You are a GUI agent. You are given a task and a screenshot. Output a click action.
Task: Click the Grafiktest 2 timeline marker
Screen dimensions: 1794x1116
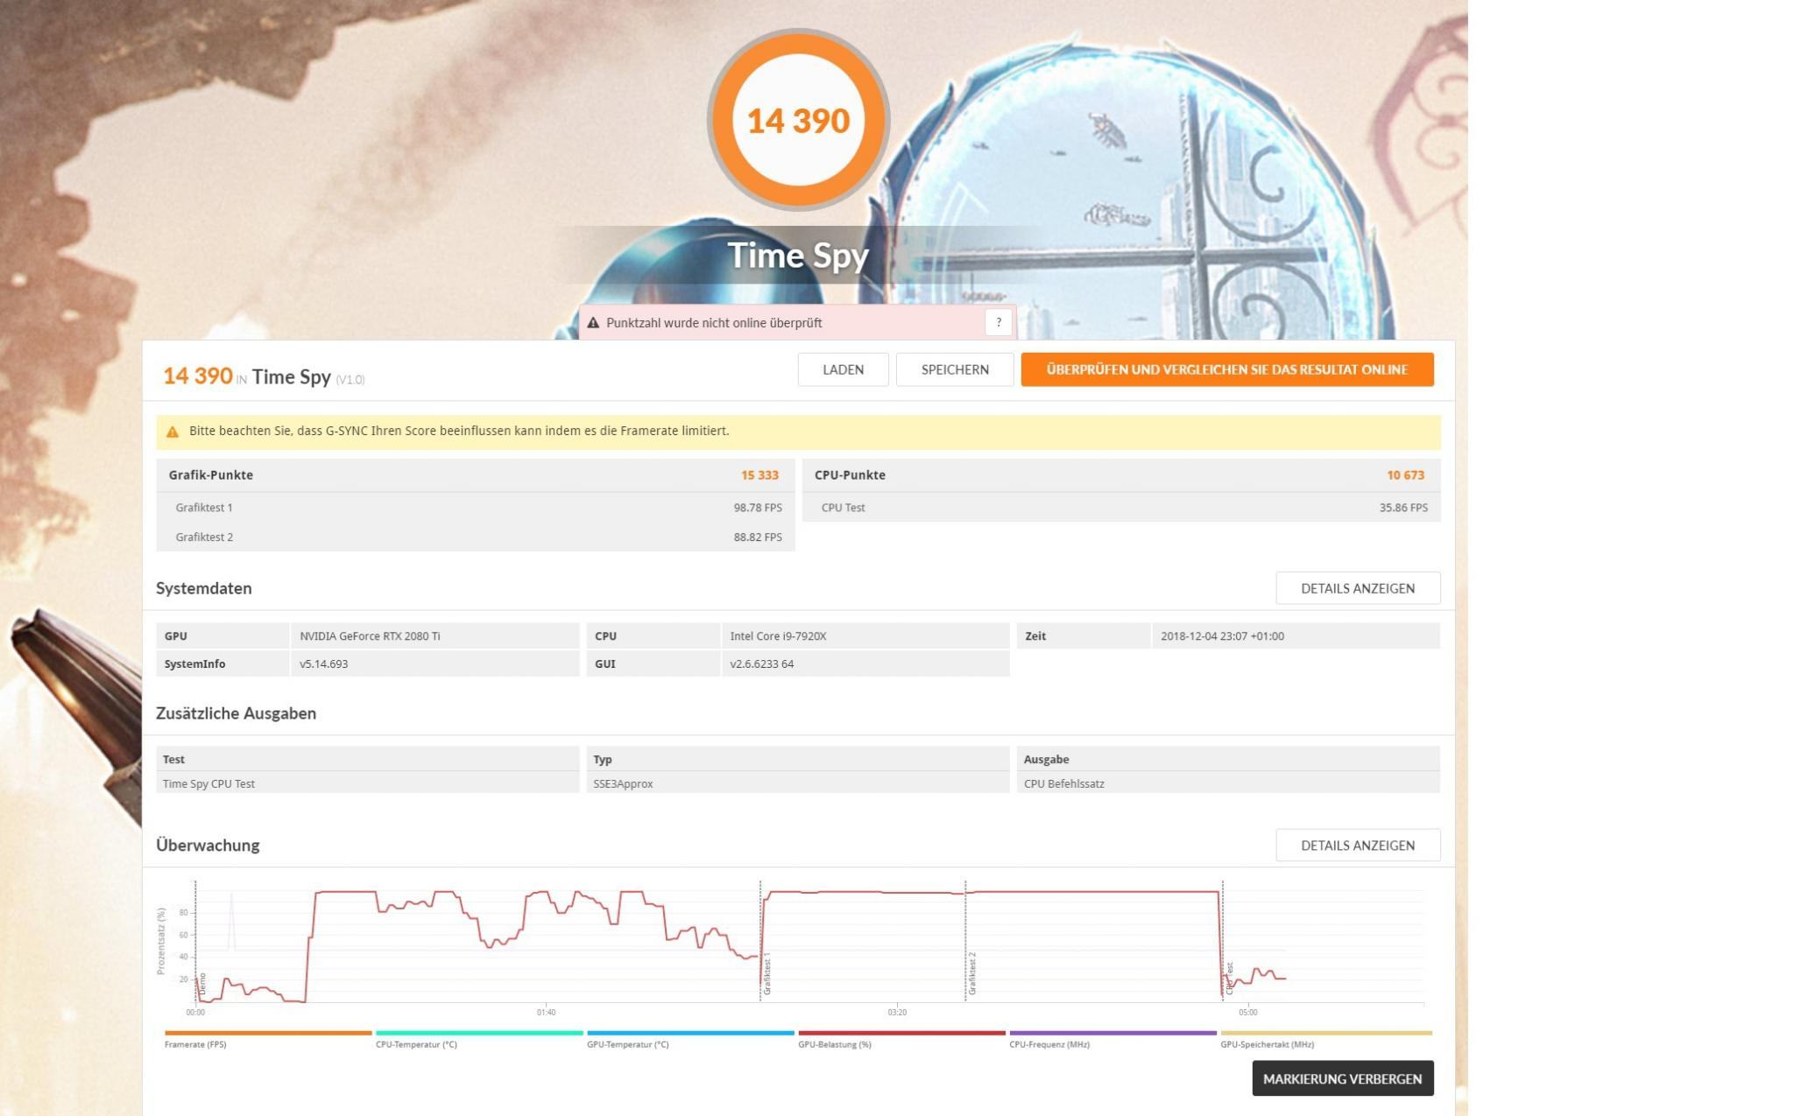coord(972,973)
